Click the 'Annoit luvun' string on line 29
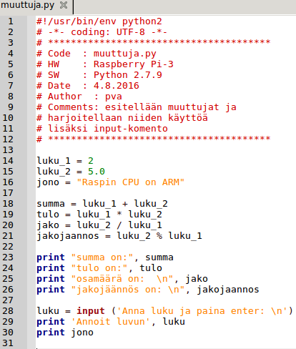The image size is (296, 349). (x=111, y=322)
